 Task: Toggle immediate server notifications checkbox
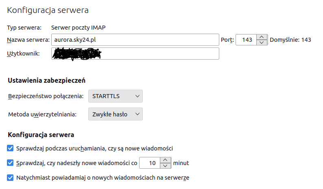(11, 178)
